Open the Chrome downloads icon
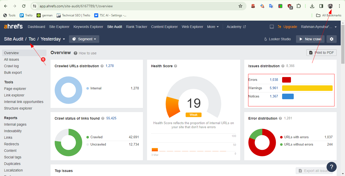Image resolution: width=345 pixels, height=176 pixels. (312, 6)
